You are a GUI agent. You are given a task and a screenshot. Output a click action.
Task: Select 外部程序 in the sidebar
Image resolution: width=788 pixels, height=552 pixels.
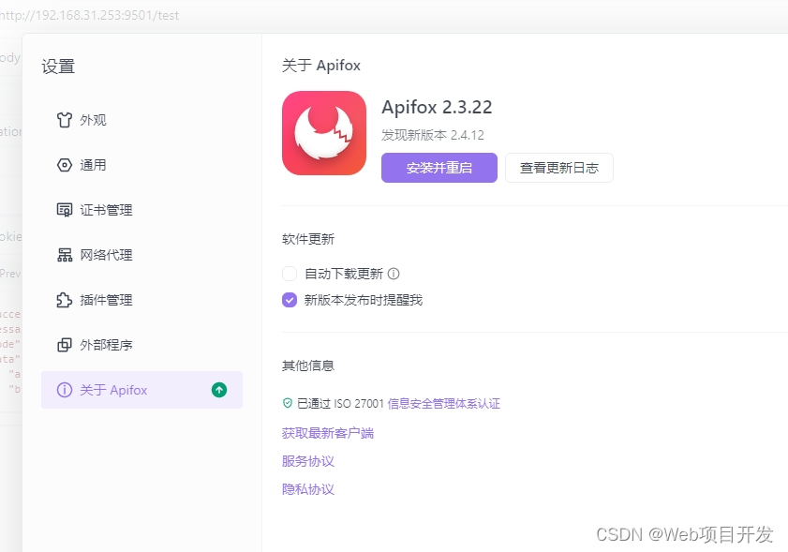(141, 345)
